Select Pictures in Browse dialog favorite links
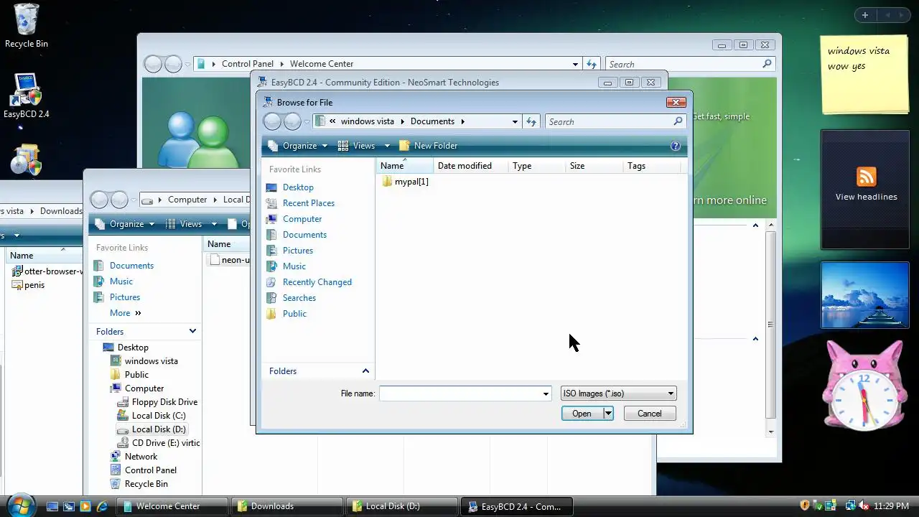Image resolution: width=919 pixels, height=517 pixels. 298,251
